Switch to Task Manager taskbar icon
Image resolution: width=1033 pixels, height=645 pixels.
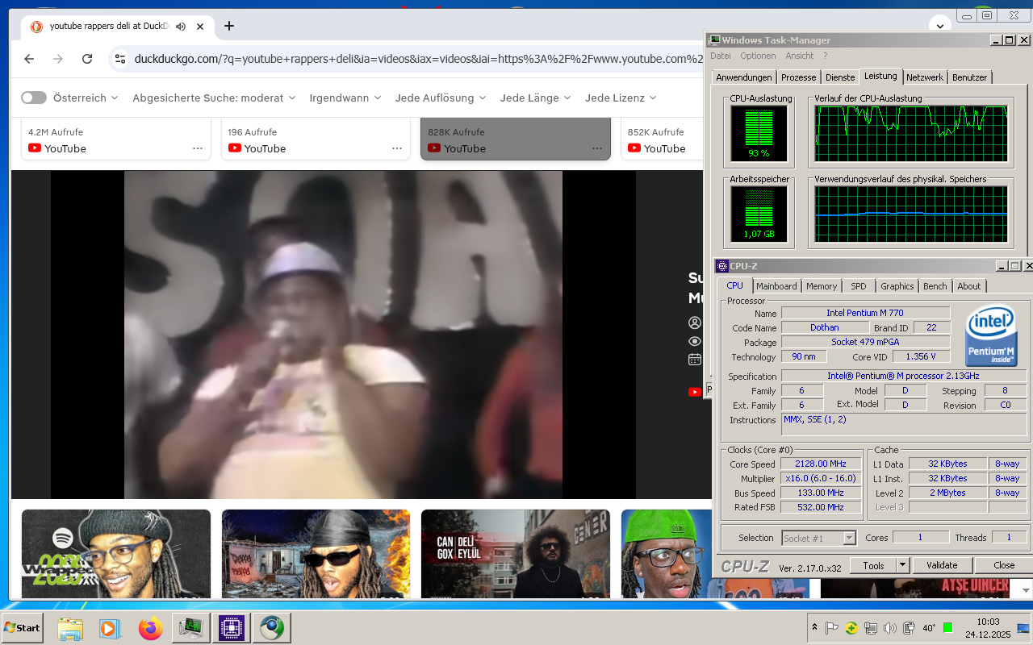191,628
